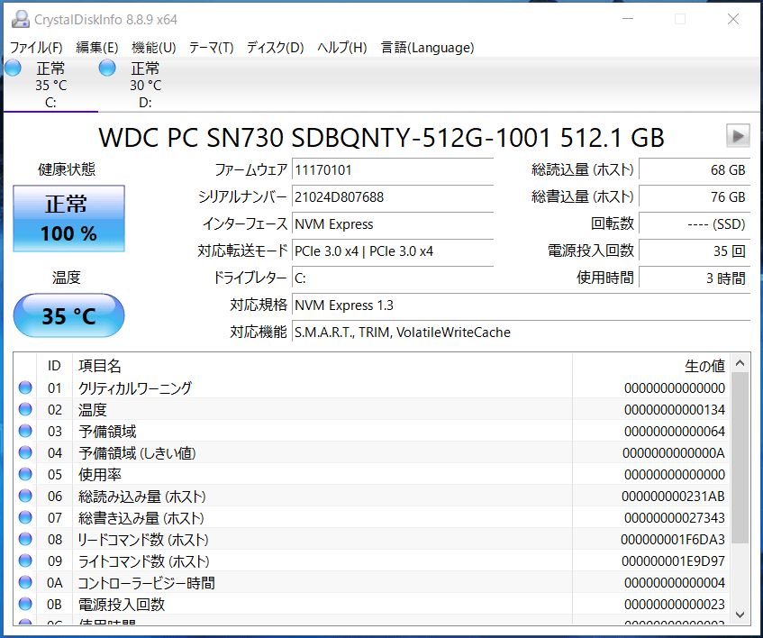The height and width of the screenshot is (638, 763).
Task: Click status icon of ID 02 温度 row
Action: pyautogui.click(x=25, y=409)
